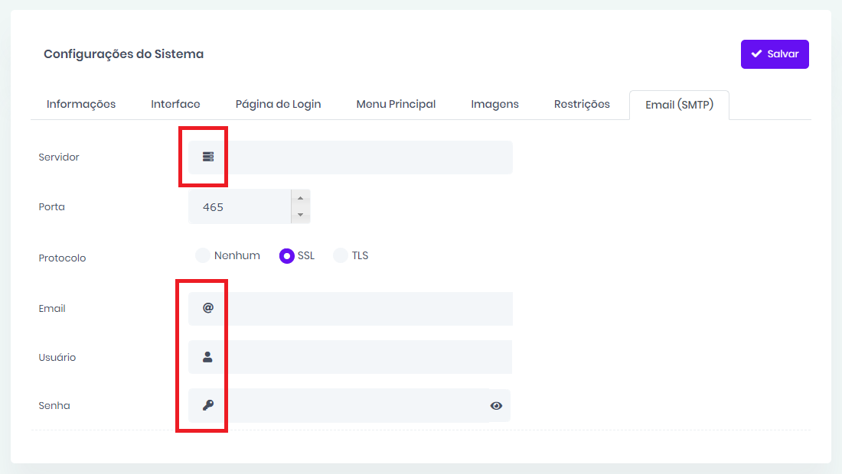Open the Menu Principal tab
The width and height of the screenshot is (842, 474).
click(396, 104)
